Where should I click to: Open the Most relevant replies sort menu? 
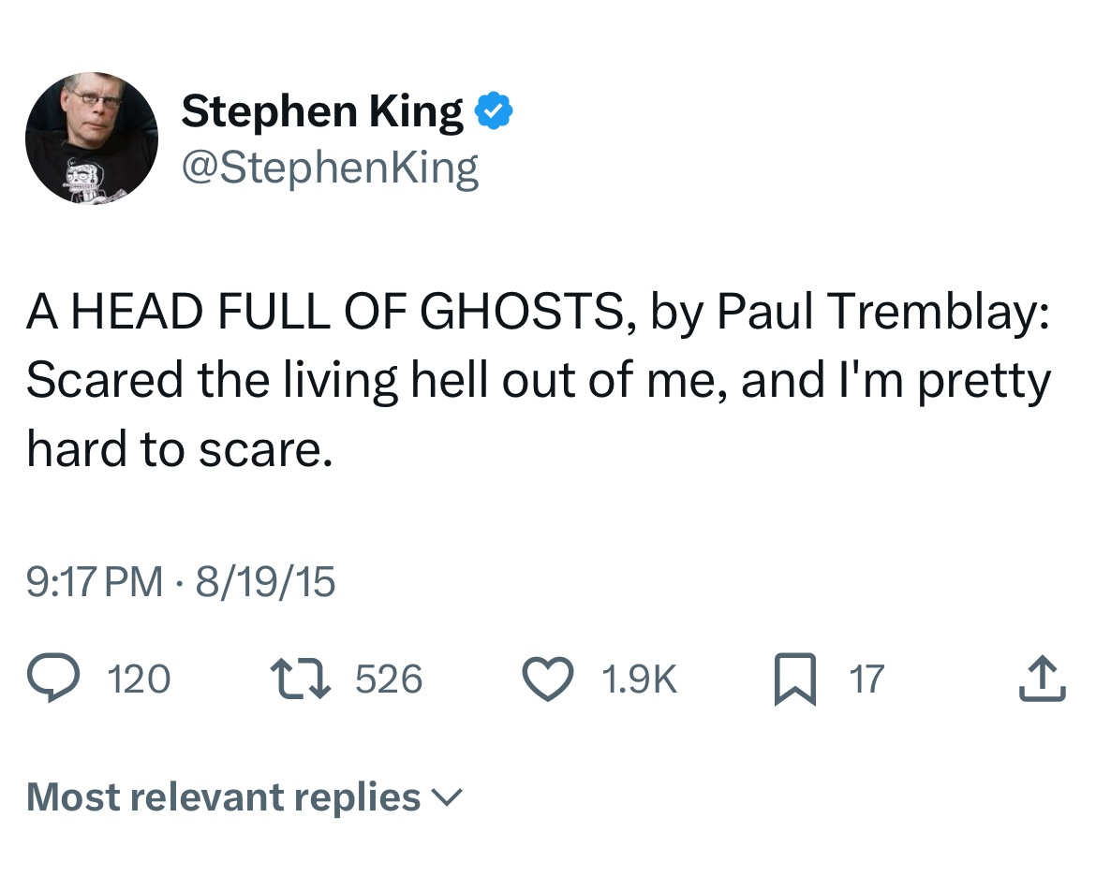coord(224,796)
